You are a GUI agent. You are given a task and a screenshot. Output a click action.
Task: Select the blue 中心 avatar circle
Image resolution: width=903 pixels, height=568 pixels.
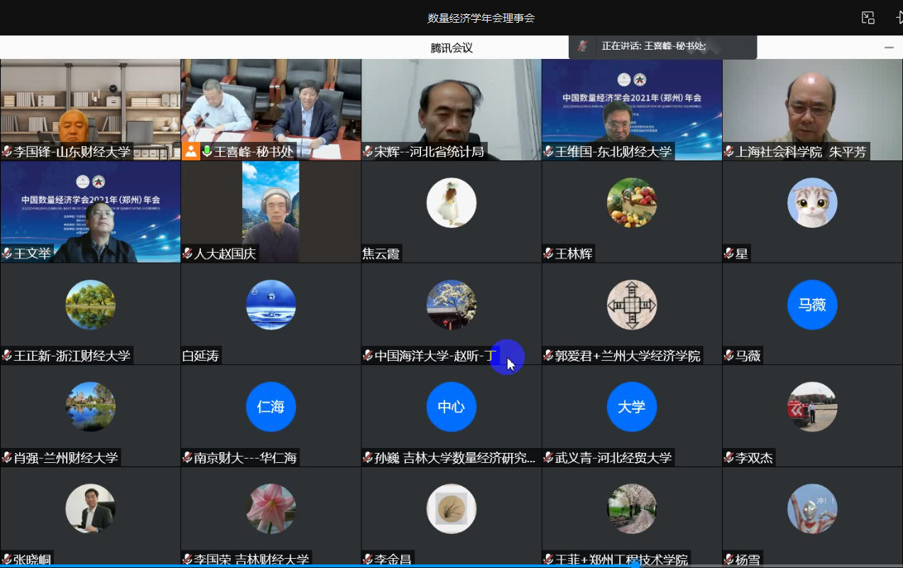point(451,407)
